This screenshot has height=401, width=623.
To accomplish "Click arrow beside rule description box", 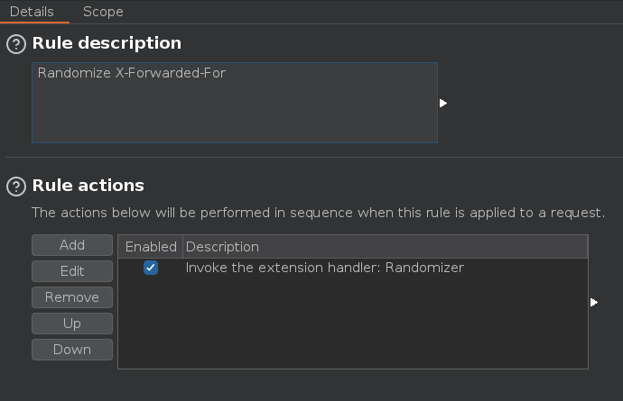I will 443,104.
